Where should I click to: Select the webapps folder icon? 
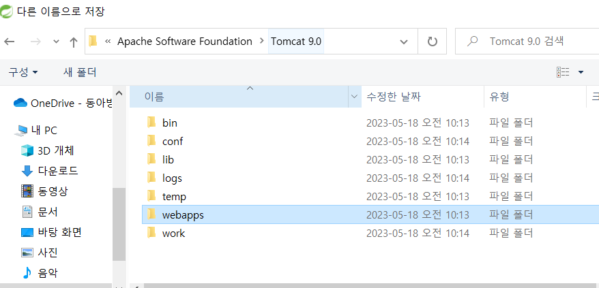click(151, 214)
